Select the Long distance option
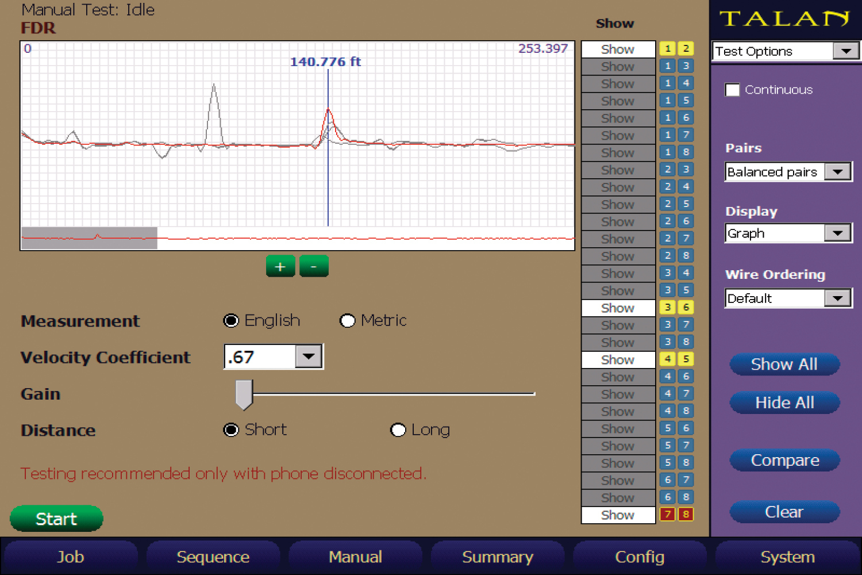This screenshot has height=575, width=862. click(x=398, y=430)
